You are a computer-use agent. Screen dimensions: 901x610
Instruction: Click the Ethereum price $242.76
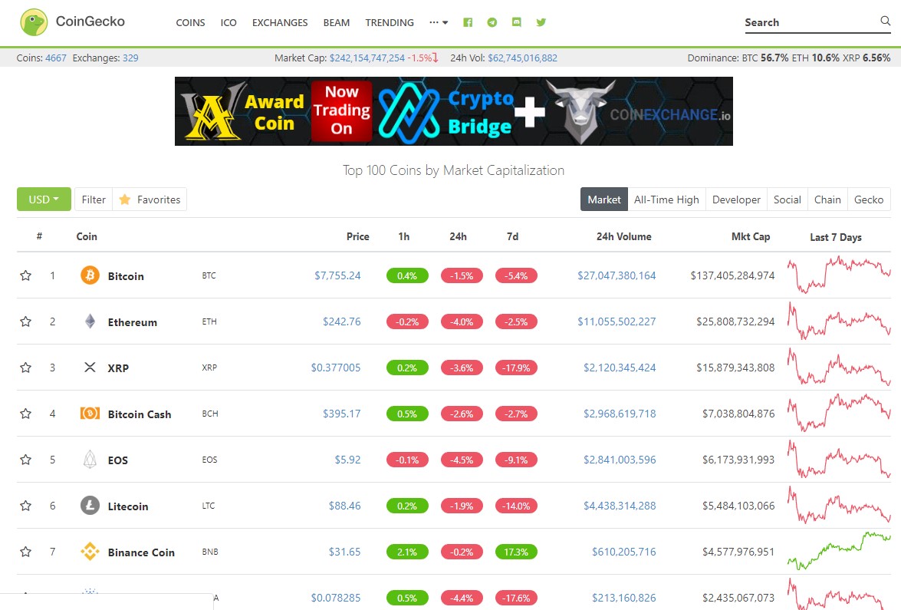pos(341,321)
